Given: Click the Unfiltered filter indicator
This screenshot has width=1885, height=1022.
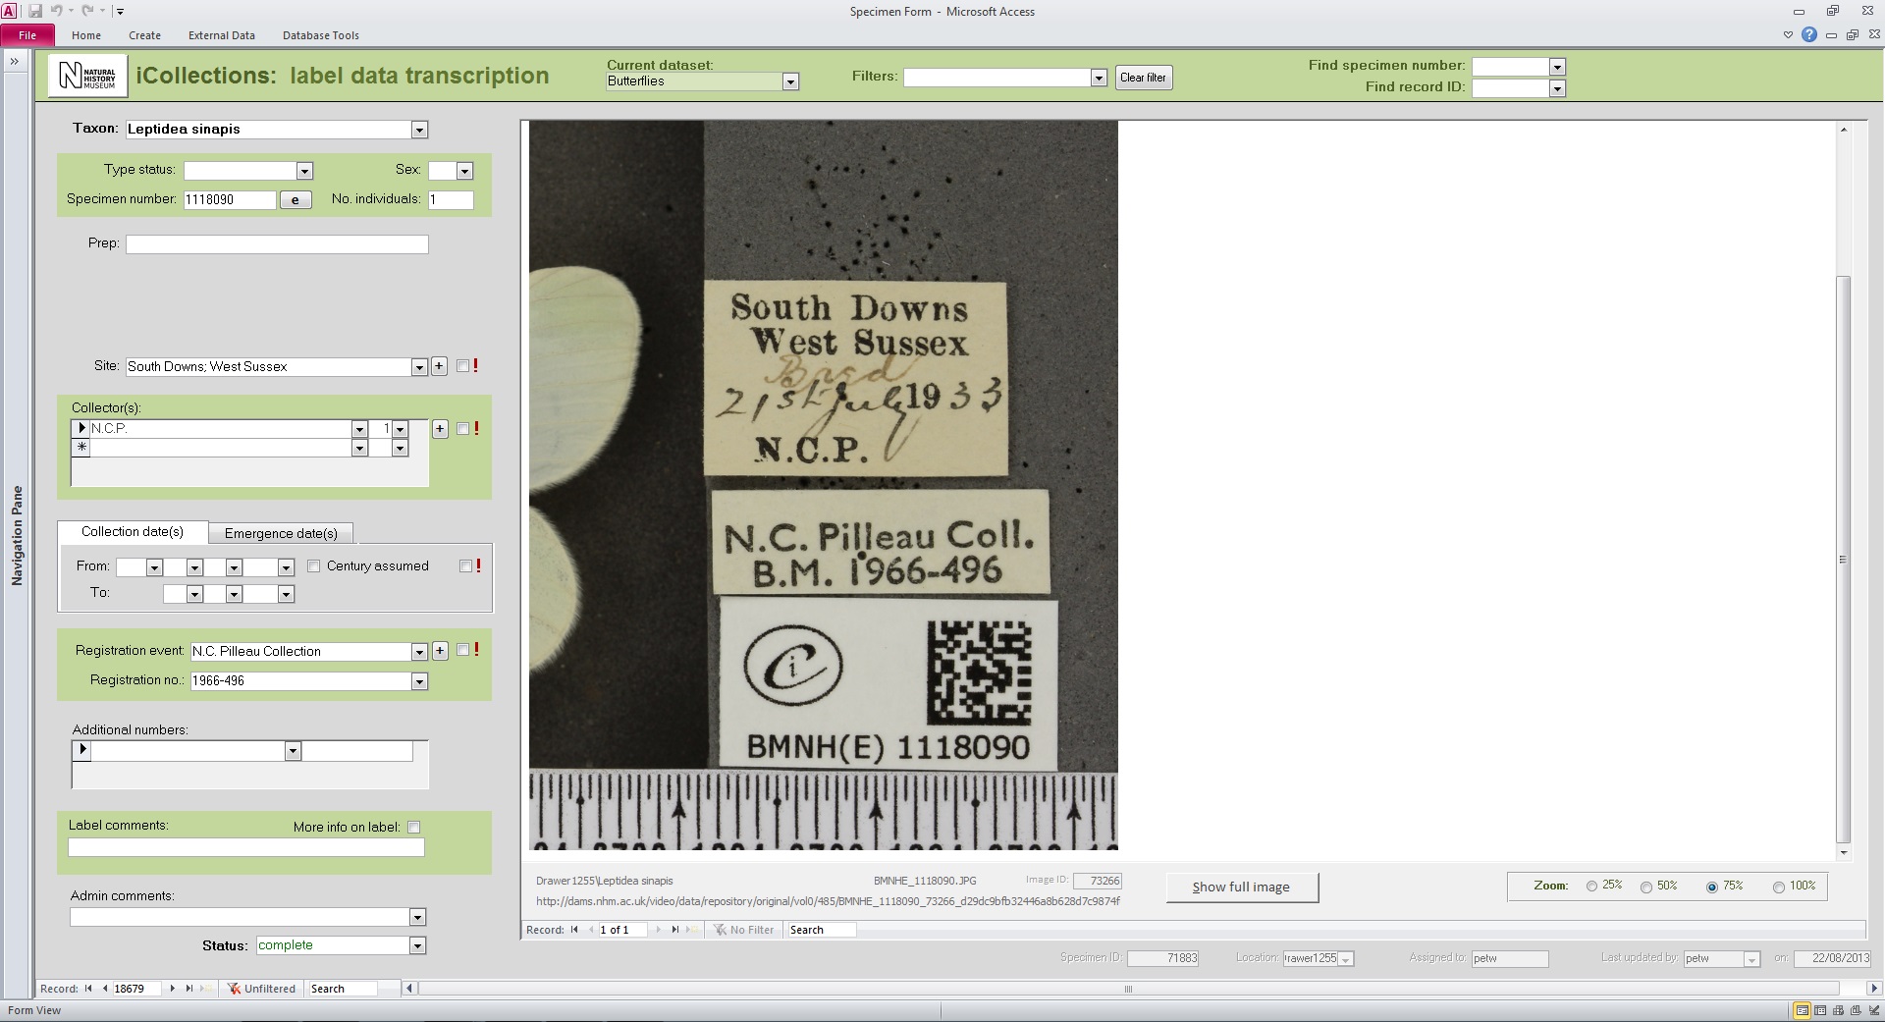Looking at the screenshot, I should 261,989.
